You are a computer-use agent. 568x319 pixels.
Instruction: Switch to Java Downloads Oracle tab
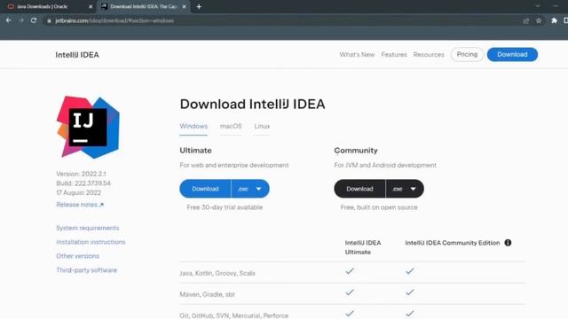(42, 6)
